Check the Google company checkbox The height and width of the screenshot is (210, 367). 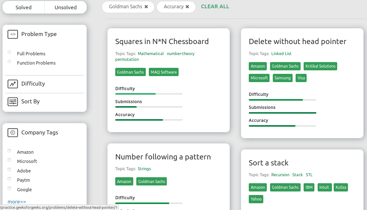pyautogui.click(x=9, y=188)
